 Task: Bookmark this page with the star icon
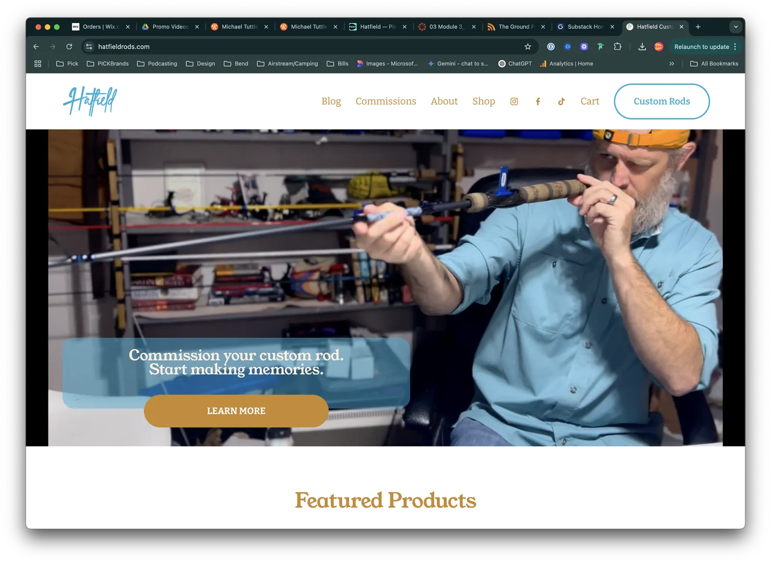[x=528, y=47]
